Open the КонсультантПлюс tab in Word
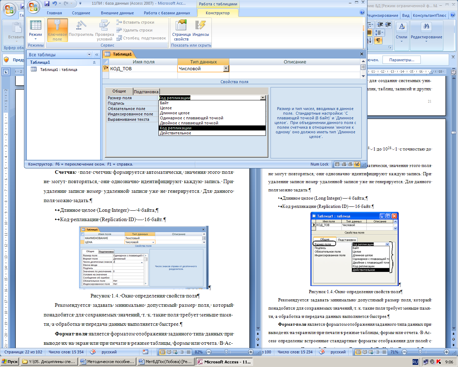Viewport: 458px width, 367px height. (430, 15)
